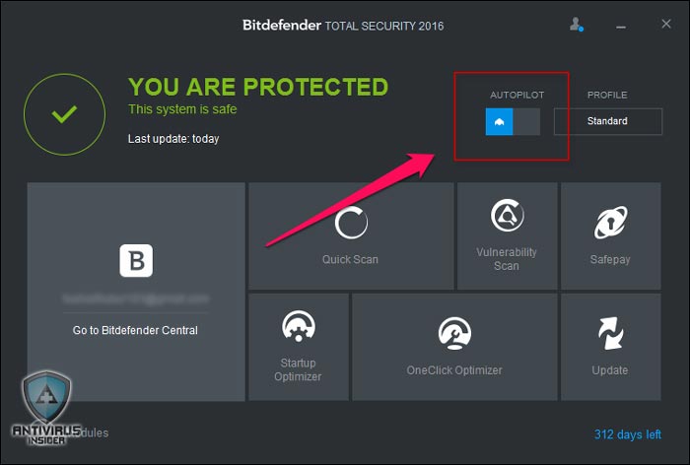Launch Safepay browser icon

point(610,223)
